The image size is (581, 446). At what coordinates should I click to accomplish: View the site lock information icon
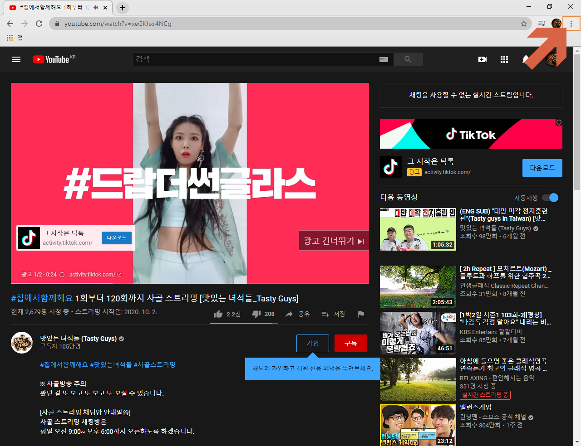coord(57,24)
